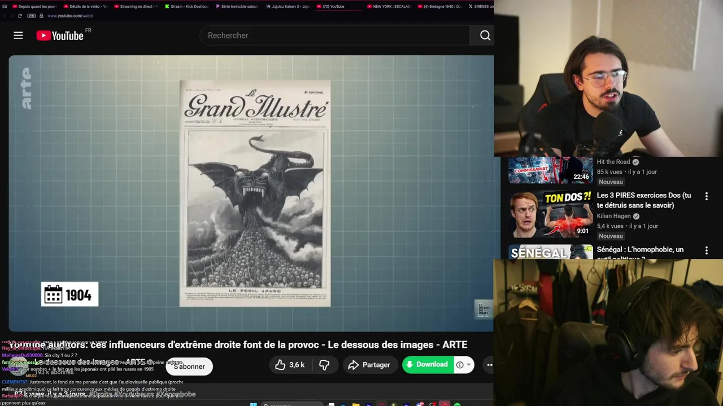Viewport: 723px width, 406px height.
Task: Switch to 'Détails de la vidéo' tab
Action: (85, 6)
